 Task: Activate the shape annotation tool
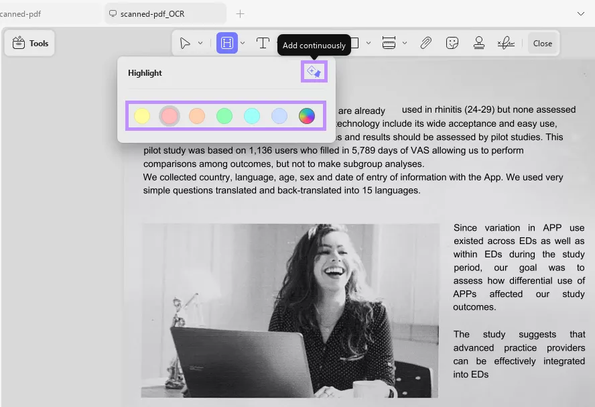(357, 42)
